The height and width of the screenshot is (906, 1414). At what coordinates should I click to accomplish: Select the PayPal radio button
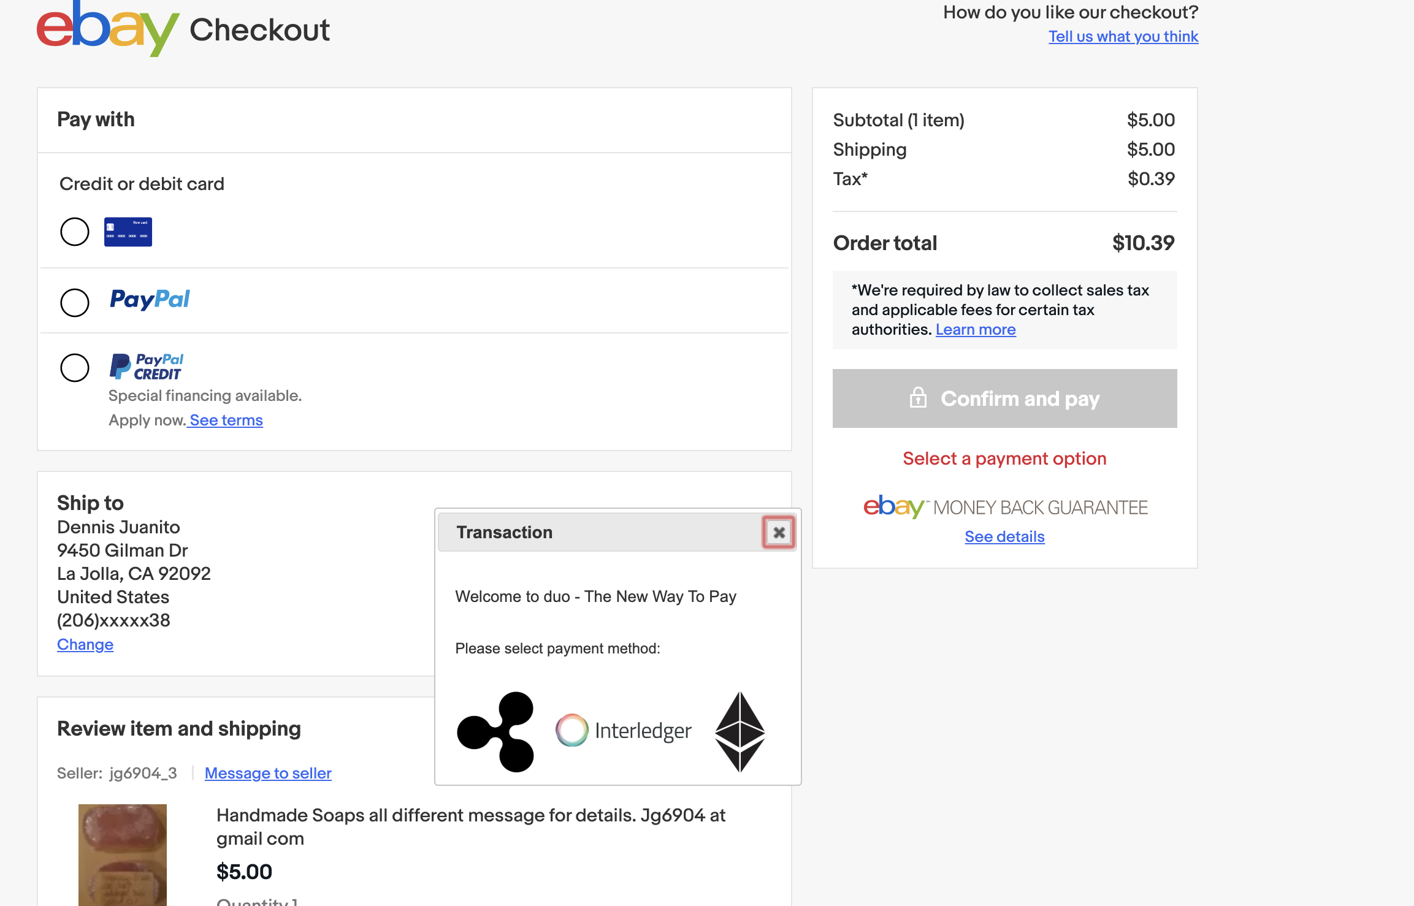75,302
